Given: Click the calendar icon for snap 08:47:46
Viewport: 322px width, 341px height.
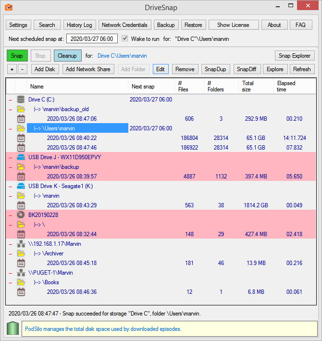Looking at the screenshot, I should click(x=21, y=148).
